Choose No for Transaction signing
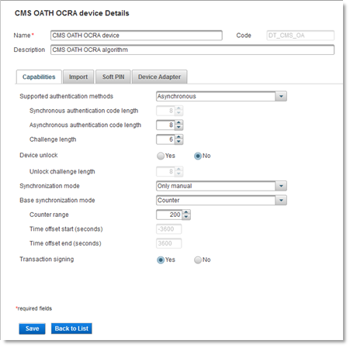This screenshot has width=350, height=347. 198,259
